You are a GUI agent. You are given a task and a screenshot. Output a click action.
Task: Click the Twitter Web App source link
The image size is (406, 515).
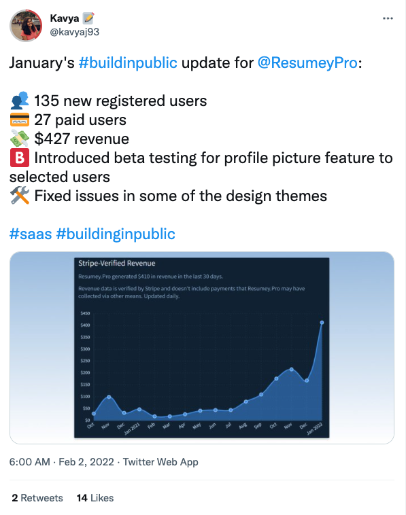(x=160, y=462)
